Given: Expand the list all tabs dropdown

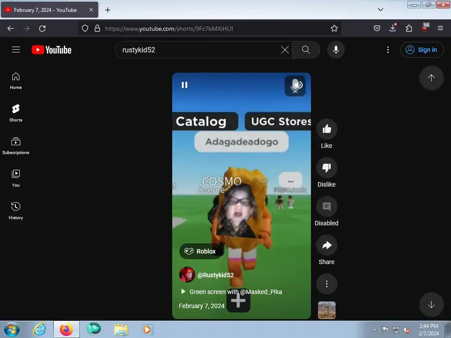Looking at the screenshot, I should (380, 10).
